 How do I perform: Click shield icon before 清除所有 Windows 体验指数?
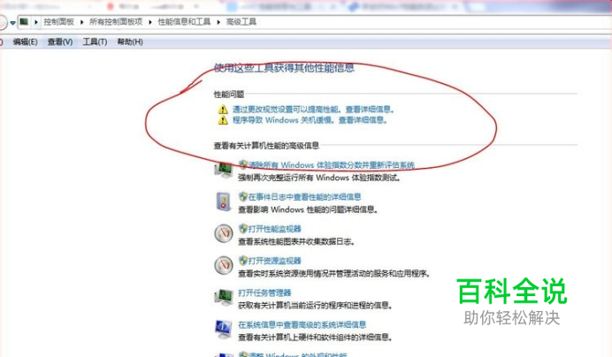click(x=243, y=164)
